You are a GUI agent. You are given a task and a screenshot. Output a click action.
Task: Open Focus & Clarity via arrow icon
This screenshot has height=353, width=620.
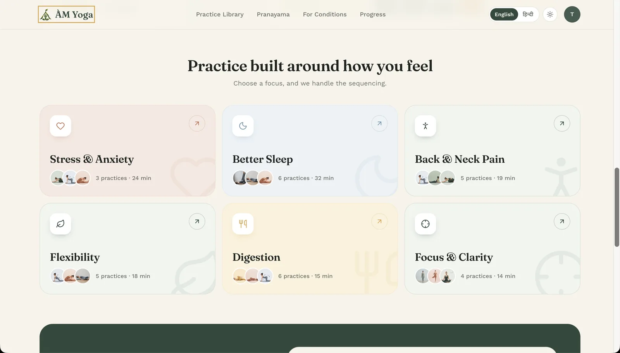tap(562, 222)
